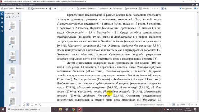199x112 pixels.
Task: Open the Pages panel in left sidebar
Action: pyautogui.click(x=2, y=14)
